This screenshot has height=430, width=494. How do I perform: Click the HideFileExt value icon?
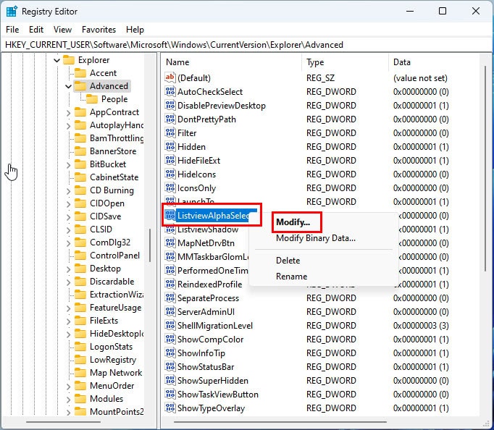tap(170, 161)
